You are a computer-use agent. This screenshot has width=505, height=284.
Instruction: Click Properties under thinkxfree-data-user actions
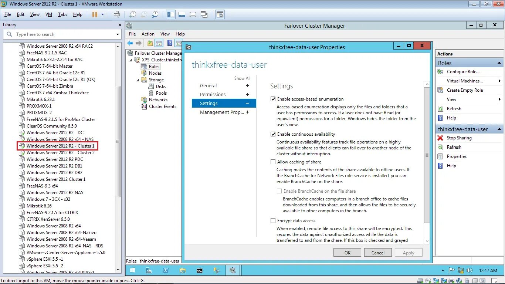coord(457,156)
